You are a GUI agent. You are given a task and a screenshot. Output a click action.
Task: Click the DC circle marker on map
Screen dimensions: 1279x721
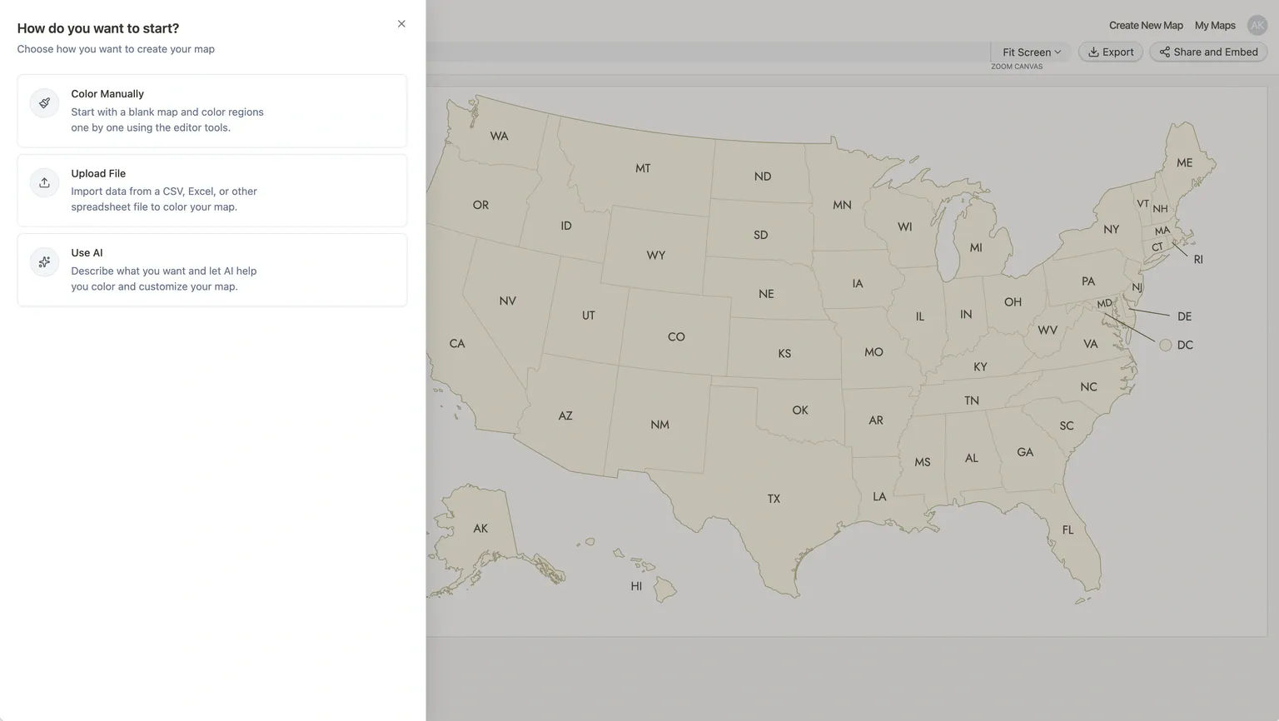tap(1165, 345)
